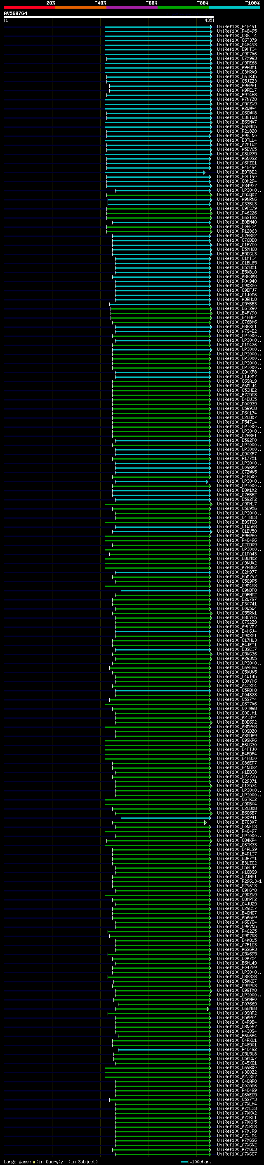
Task: Click the query end position 435
Action: (208, 20)
